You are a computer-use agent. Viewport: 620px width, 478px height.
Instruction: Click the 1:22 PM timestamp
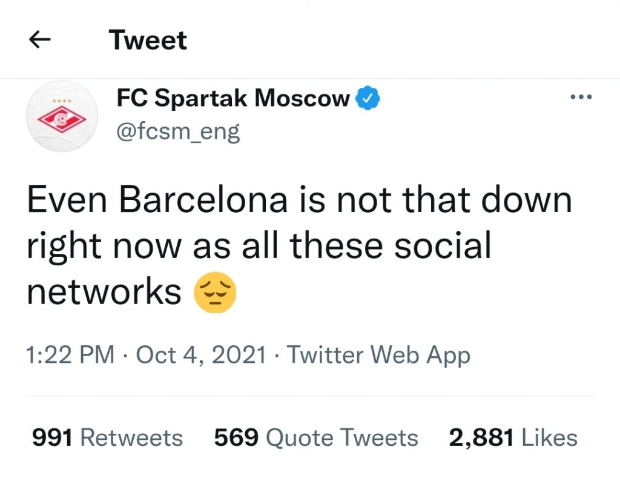[70, 355]
